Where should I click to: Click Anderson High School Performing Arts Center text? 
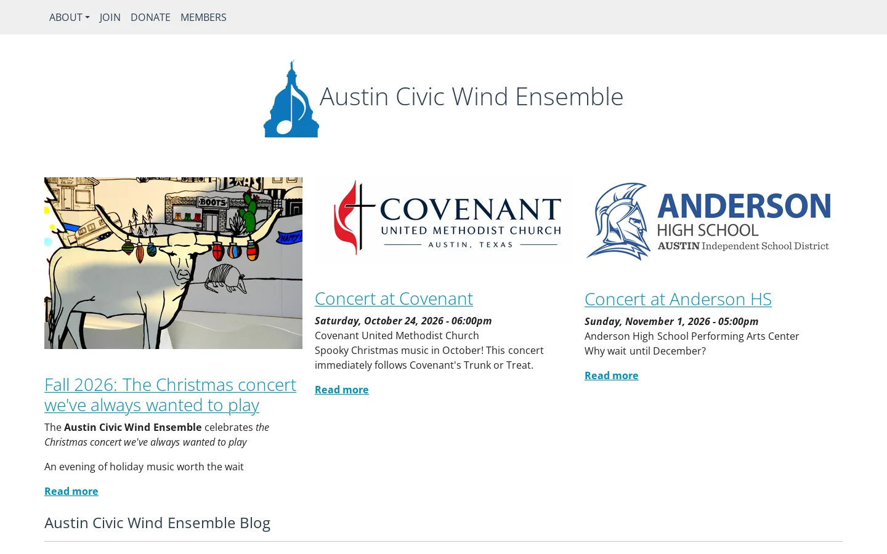[x=692, y=336]
